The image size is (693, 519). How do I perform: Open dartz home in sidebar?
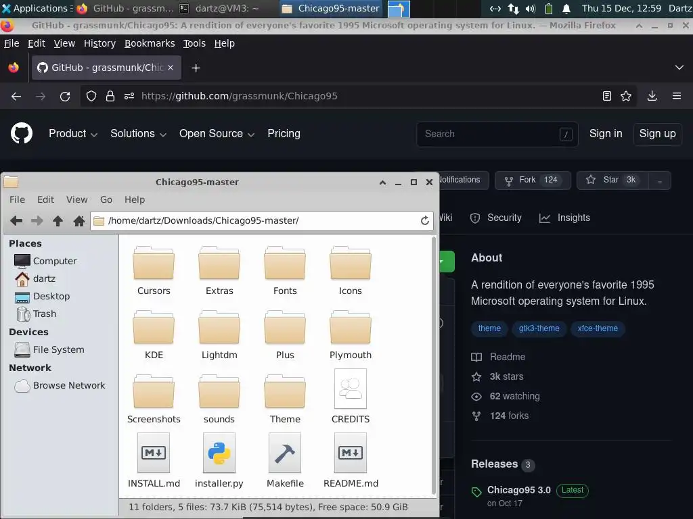click(x=35, y=278)
